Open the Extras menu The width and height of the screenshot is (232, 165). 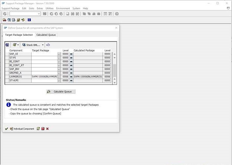pyautogui.click(x=40, y=9)
